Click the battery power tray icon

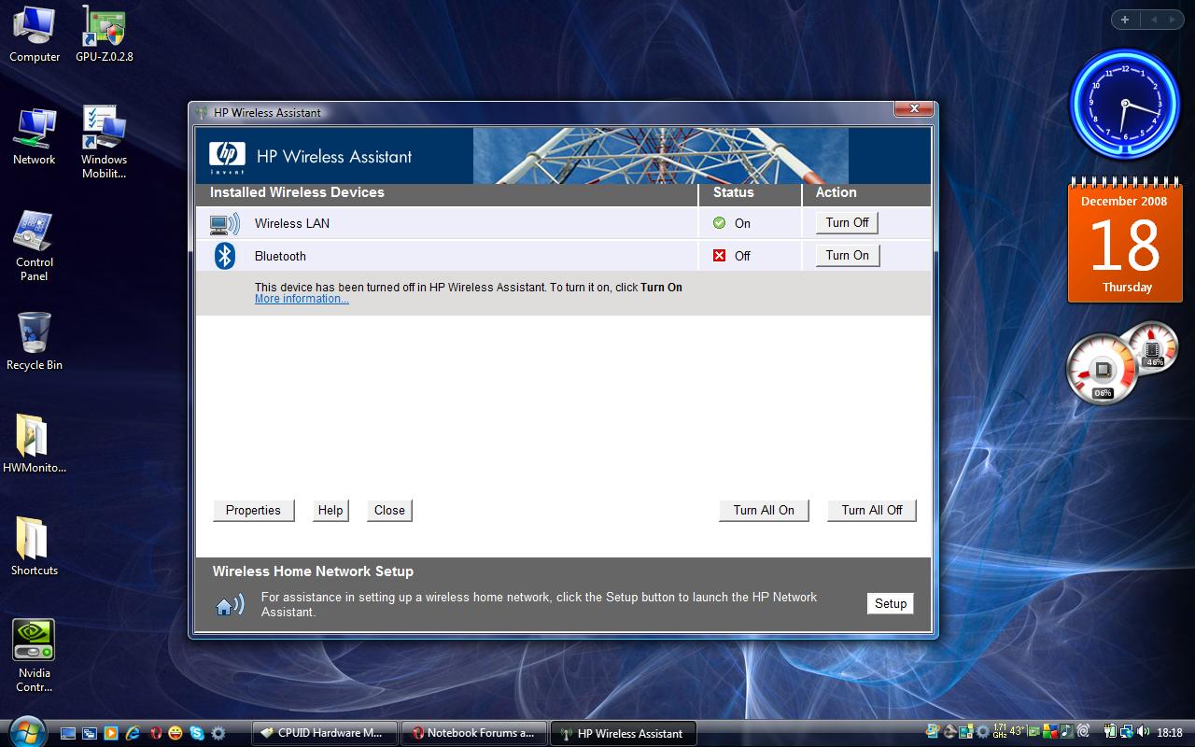[1110, 731]
